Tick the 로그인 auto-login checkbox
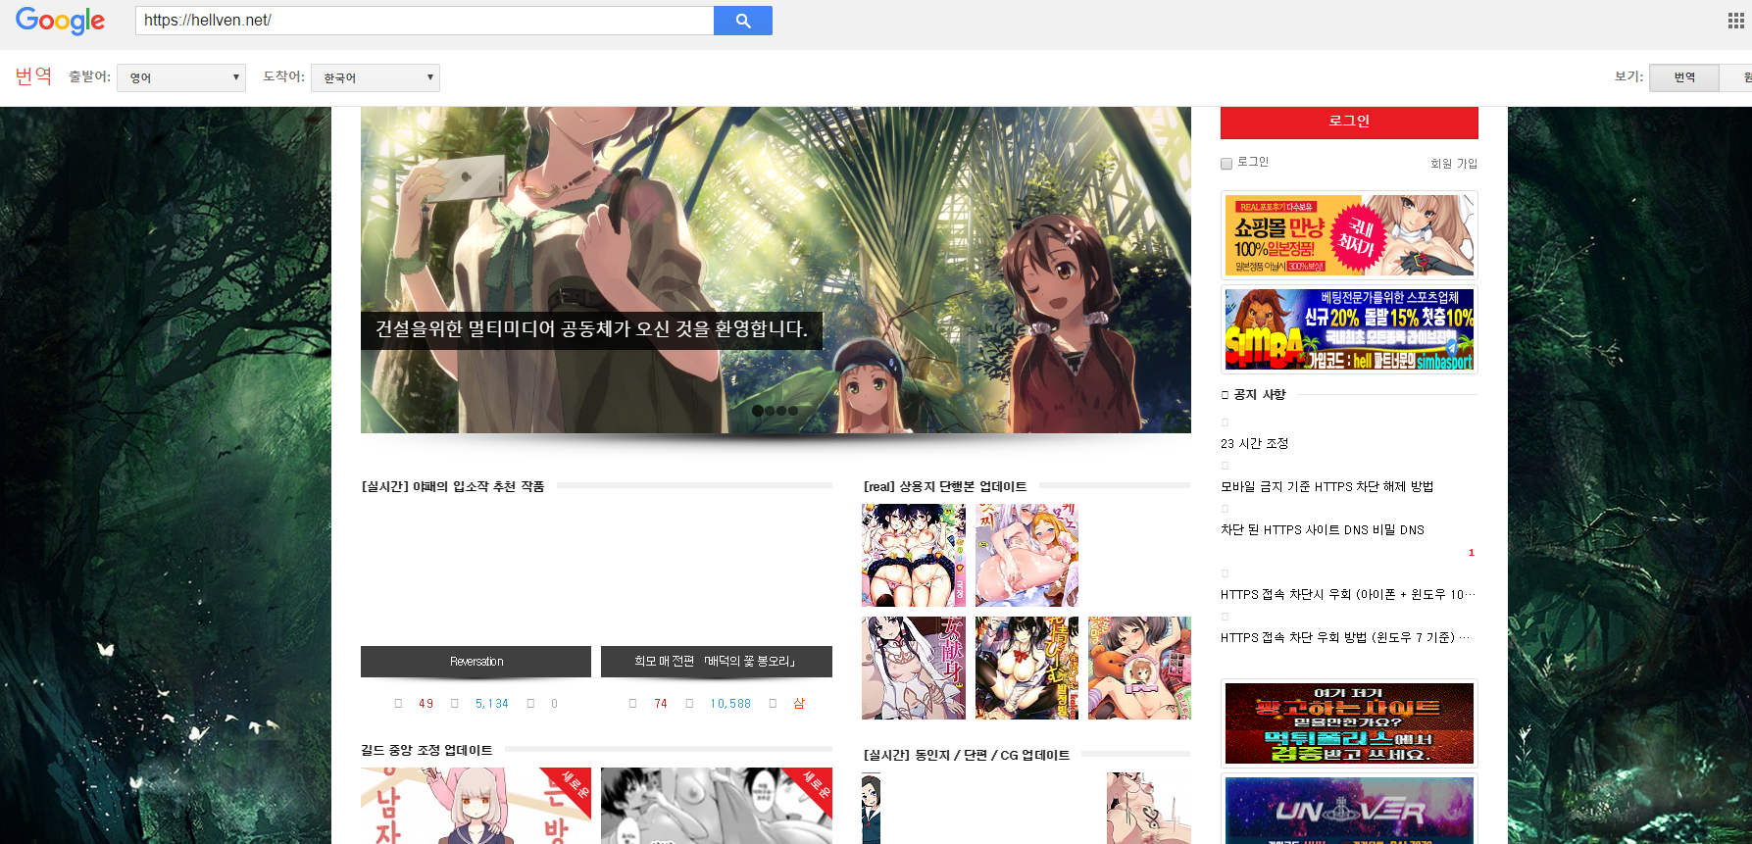The image size is (1752, 844). tap(1226, 164)
